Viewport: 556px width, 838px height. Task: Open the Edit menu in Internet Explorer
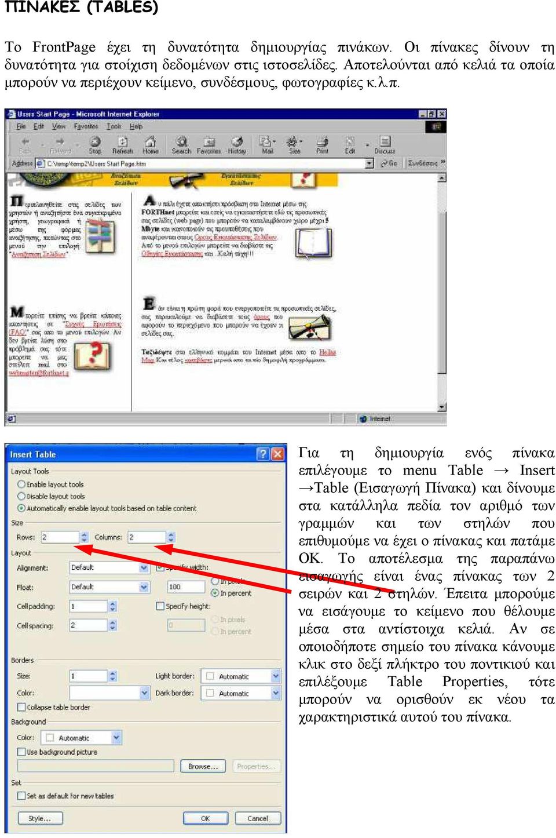pos(39,126)
